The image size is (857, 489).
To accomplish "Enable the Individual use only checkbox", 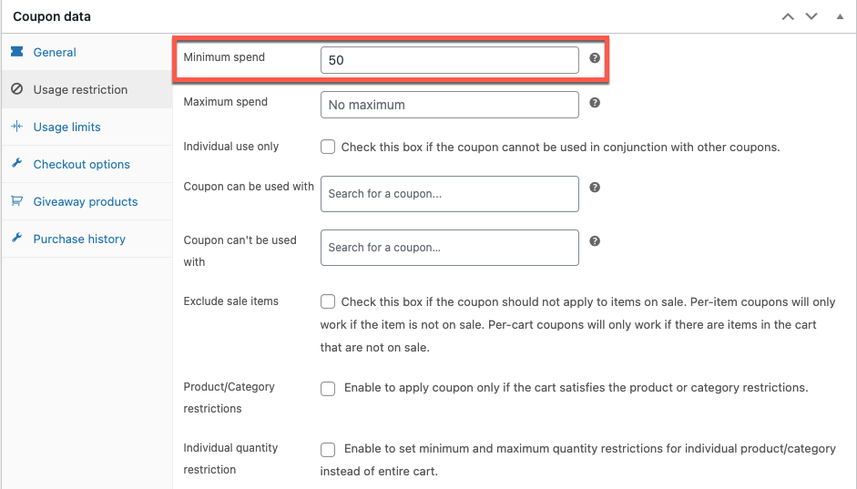I will tap(328, 147).
